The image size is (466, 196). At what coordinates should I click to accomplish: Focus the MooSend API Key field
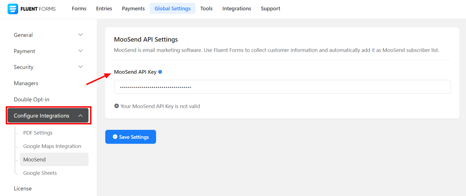(x=282, y=87)
